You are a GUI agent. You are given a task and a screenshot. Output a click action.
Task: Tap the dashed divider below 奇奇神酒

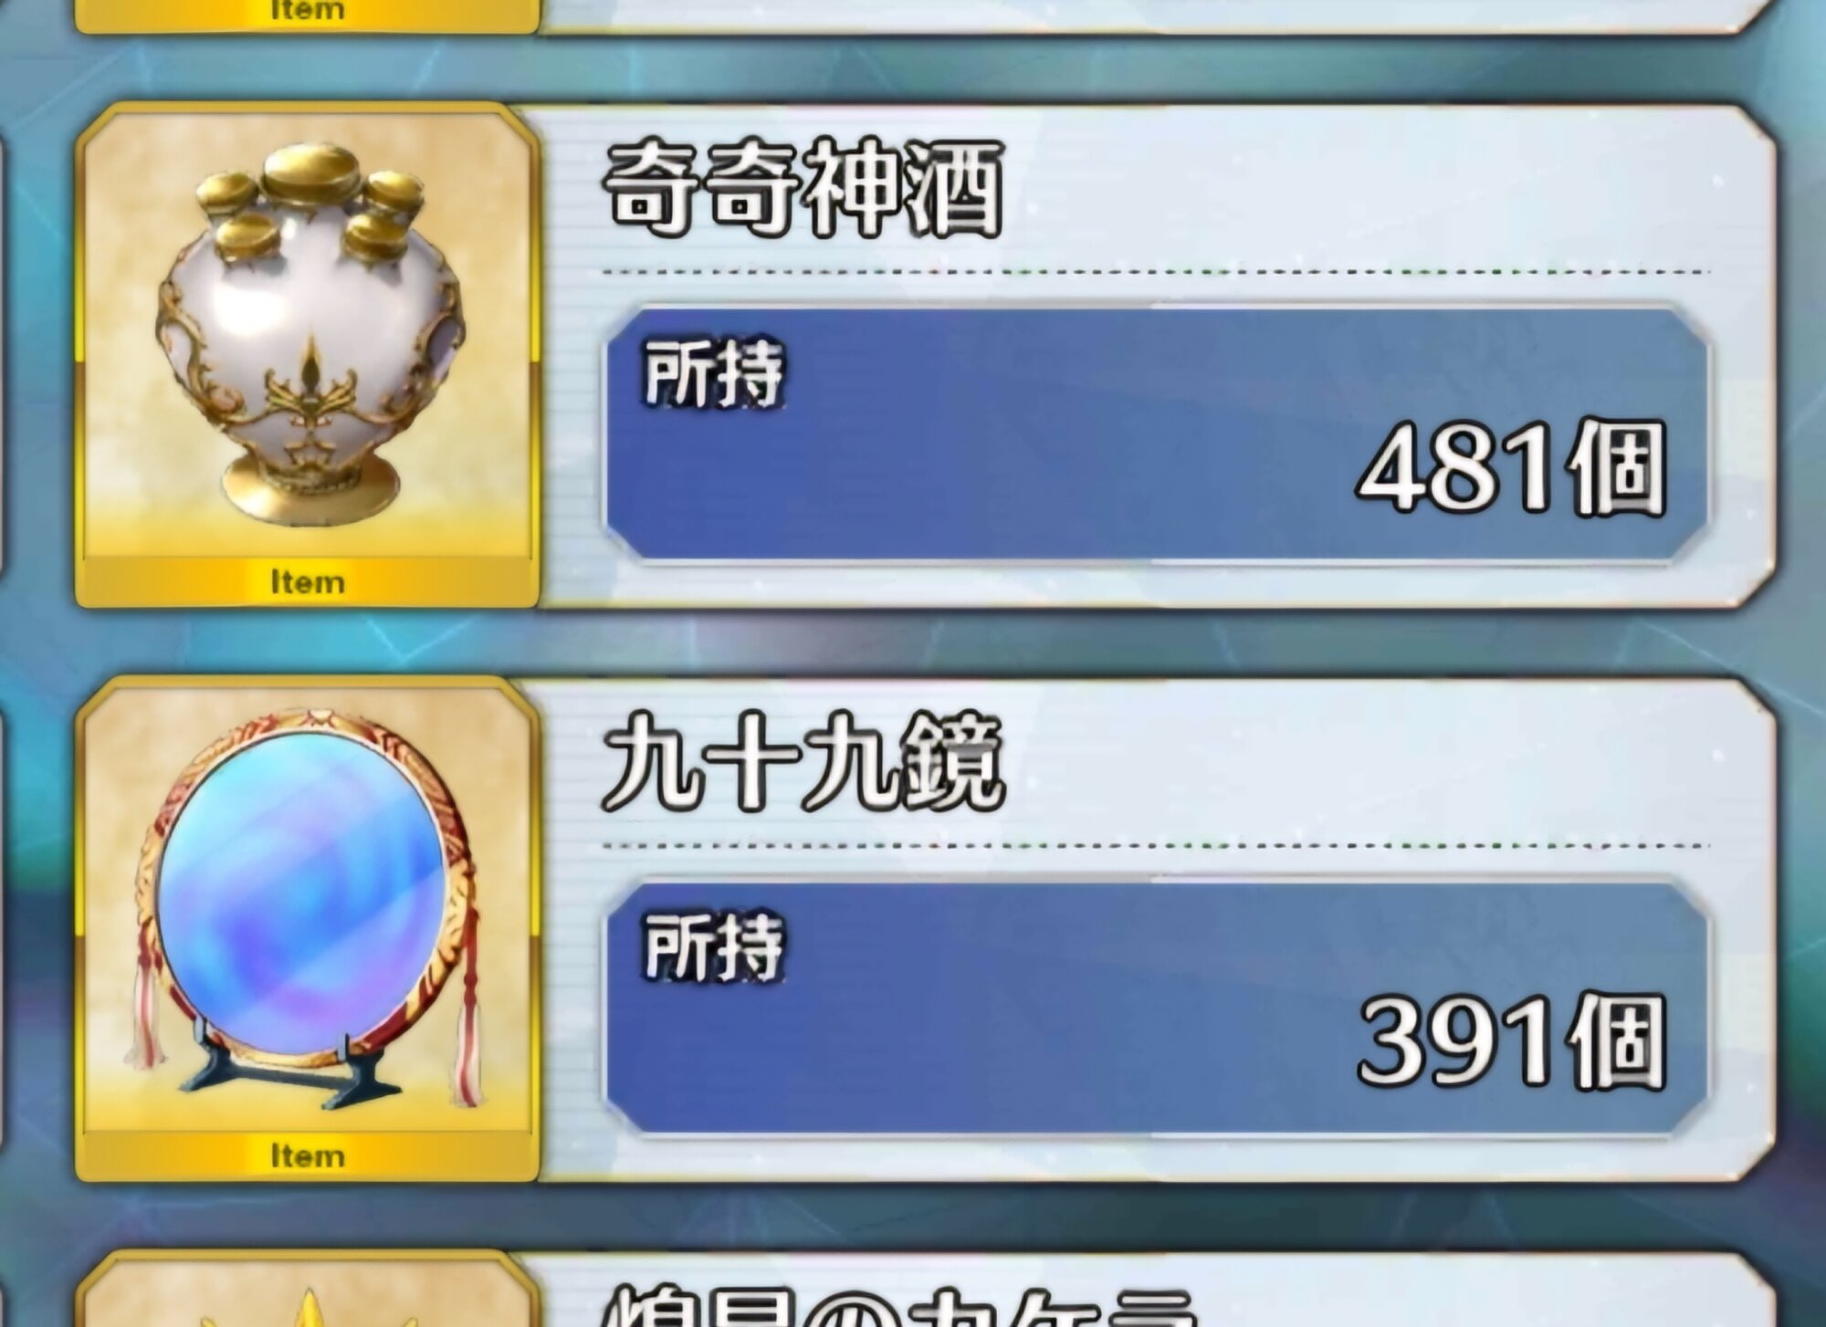(x=1156, y=272)
